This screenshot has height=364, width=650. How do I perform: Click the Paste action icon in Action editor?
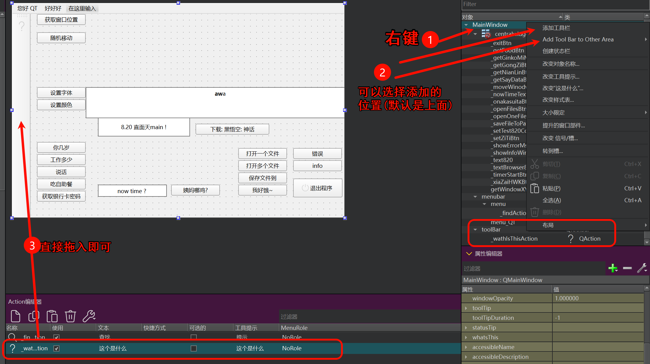click(x=52, y=316)
